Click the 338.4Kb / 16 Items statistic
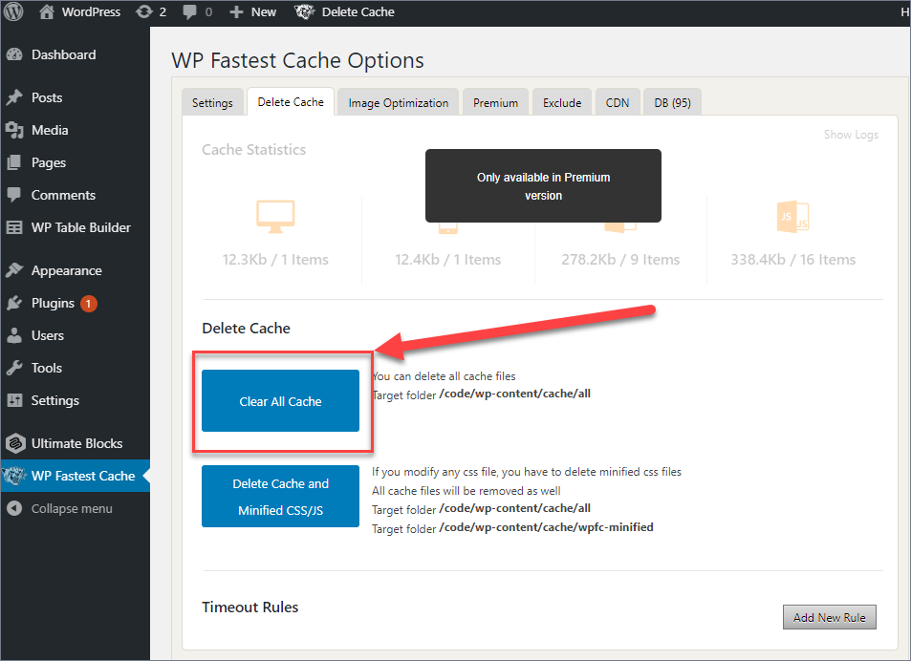The width and height of the screenshot is (911, 661). pyautogui.click(x=793, y=260)
